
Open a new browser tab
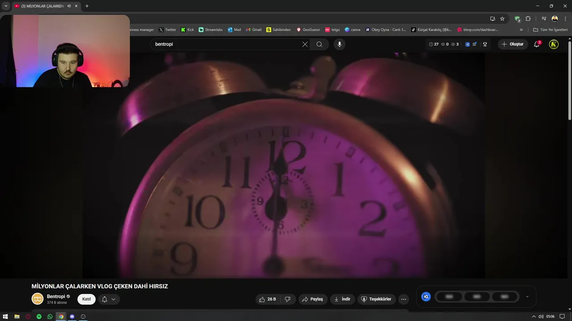pyautogui.click(x=87, y=6)
